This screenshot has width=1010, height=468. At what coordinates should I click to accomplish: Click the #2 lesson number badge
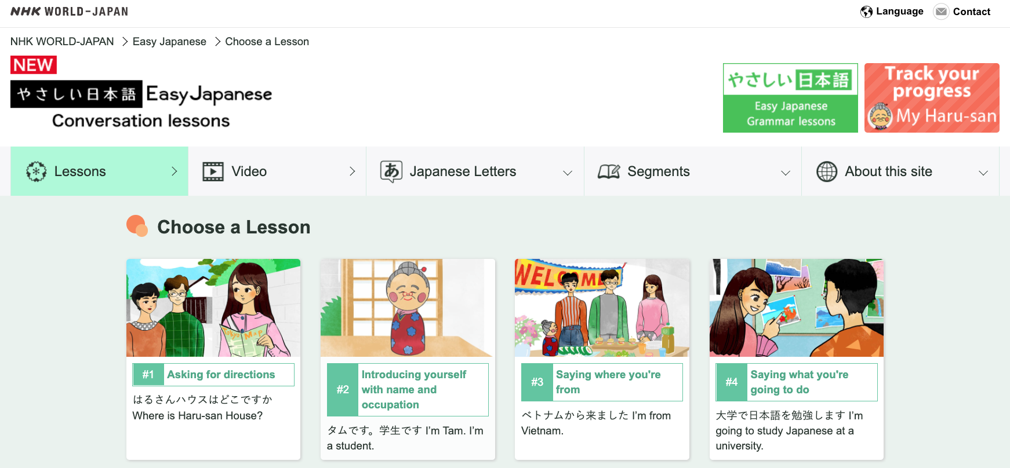[343, 390]
